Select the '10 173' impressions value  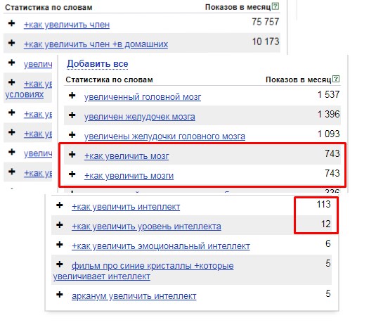click(266, 42)
